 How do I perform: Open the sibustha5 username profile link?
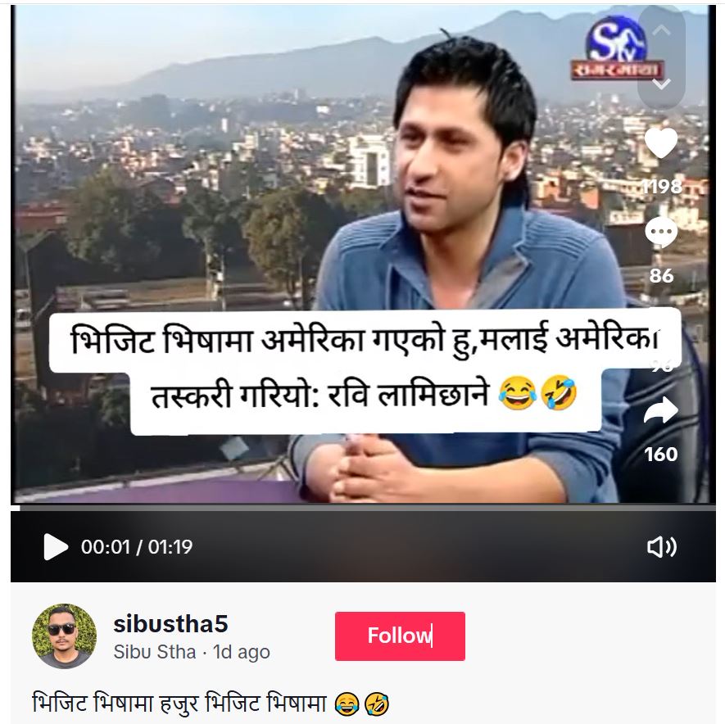tap(170, 624)
